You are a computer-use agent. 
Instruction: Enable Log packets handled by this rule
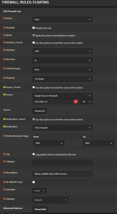33,154
